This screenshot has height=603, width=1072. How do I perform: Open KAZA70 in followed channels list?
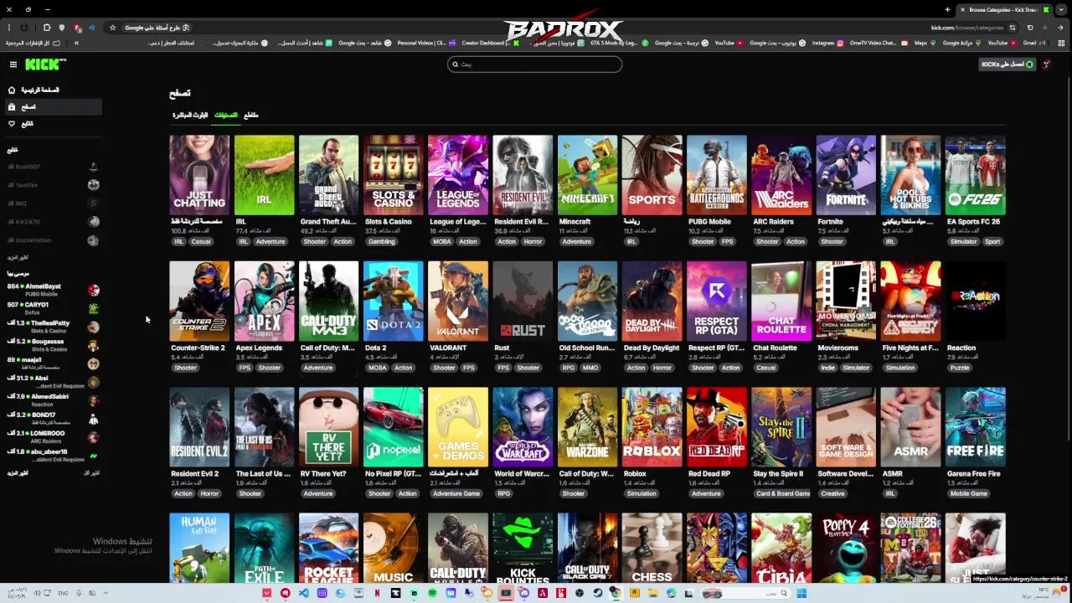(x=52, y=222)
